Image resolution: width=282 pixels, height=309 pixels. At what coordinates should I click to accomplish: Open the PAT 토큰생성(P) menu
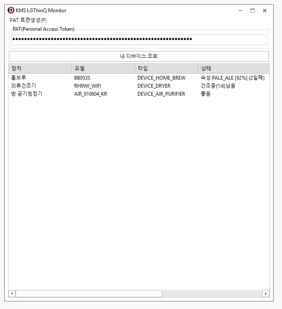point(28,20)
